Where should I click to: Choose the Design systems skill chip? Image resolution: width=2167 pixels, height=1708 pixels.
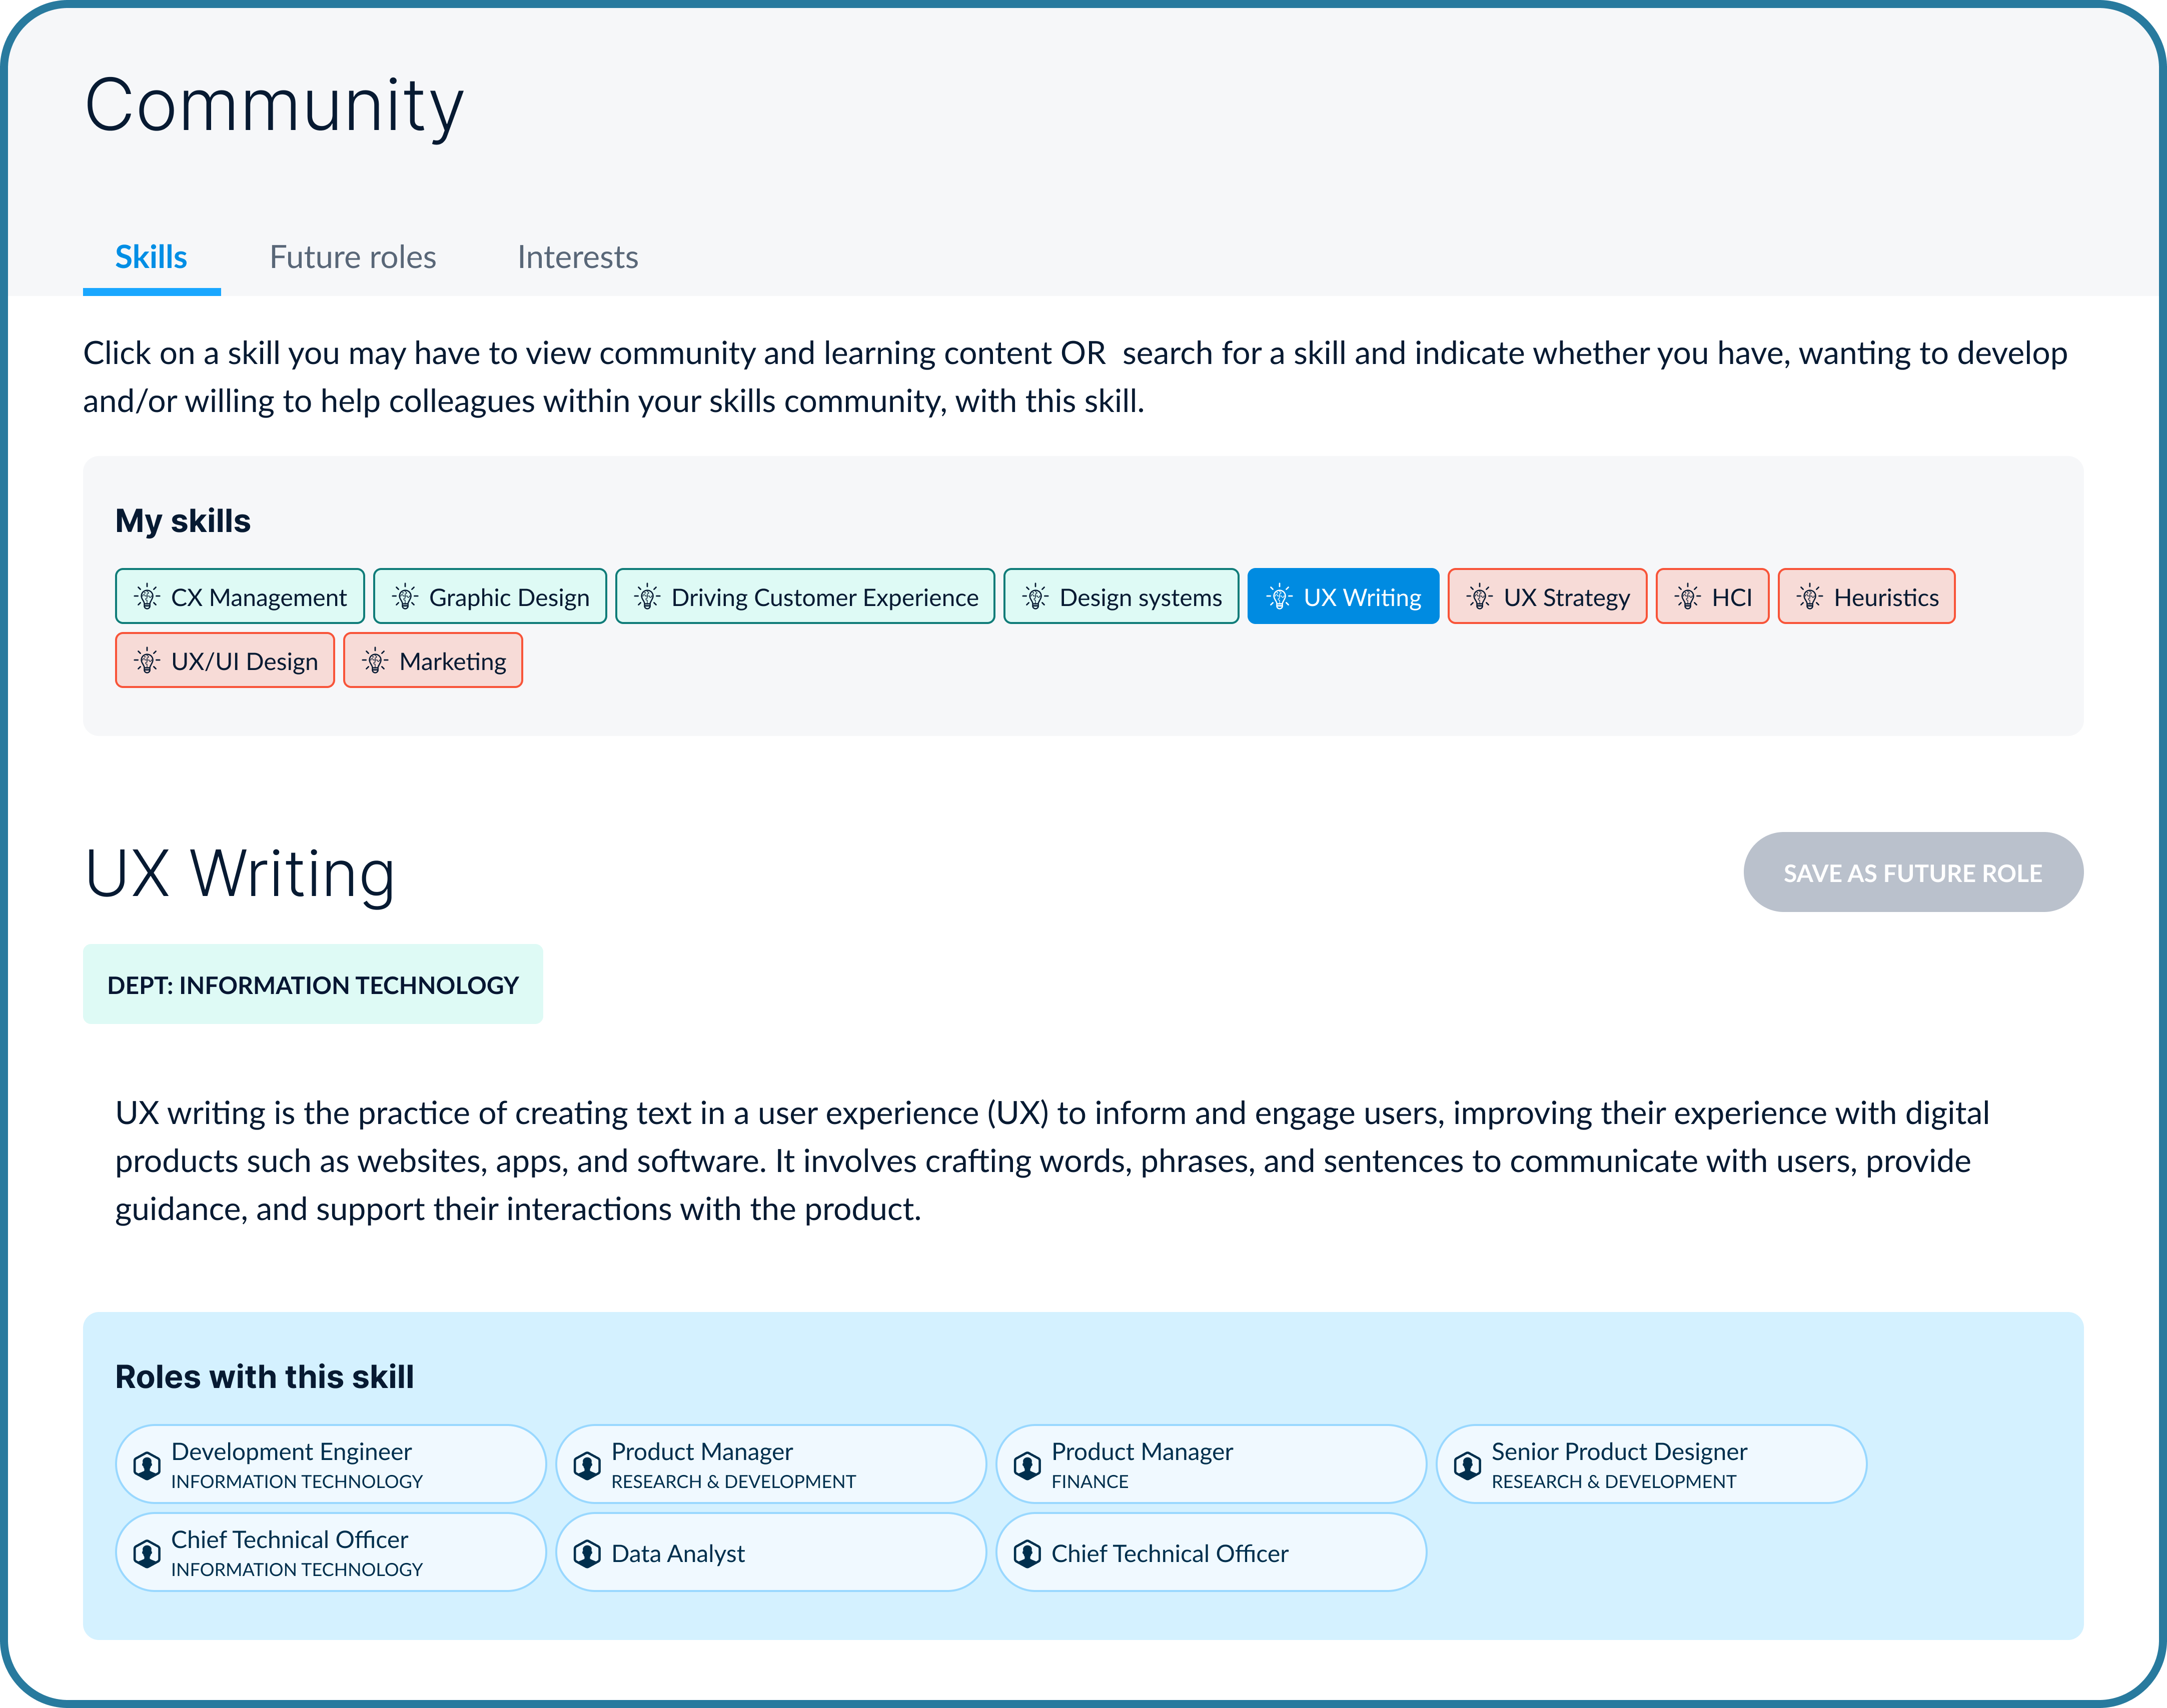click(x=1122, y=597)
